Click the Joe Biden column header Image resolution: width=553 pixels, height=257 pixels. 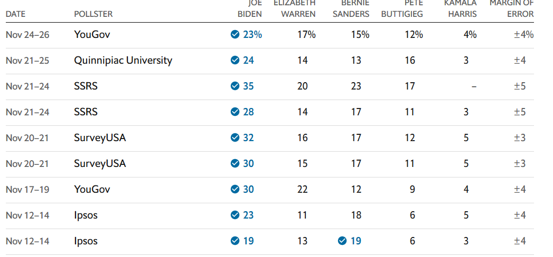click(250, 8)
